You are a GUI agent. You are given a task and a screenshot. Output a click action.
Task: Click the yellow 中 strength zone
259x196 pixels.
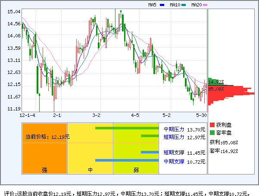click(x=90, y=148)
